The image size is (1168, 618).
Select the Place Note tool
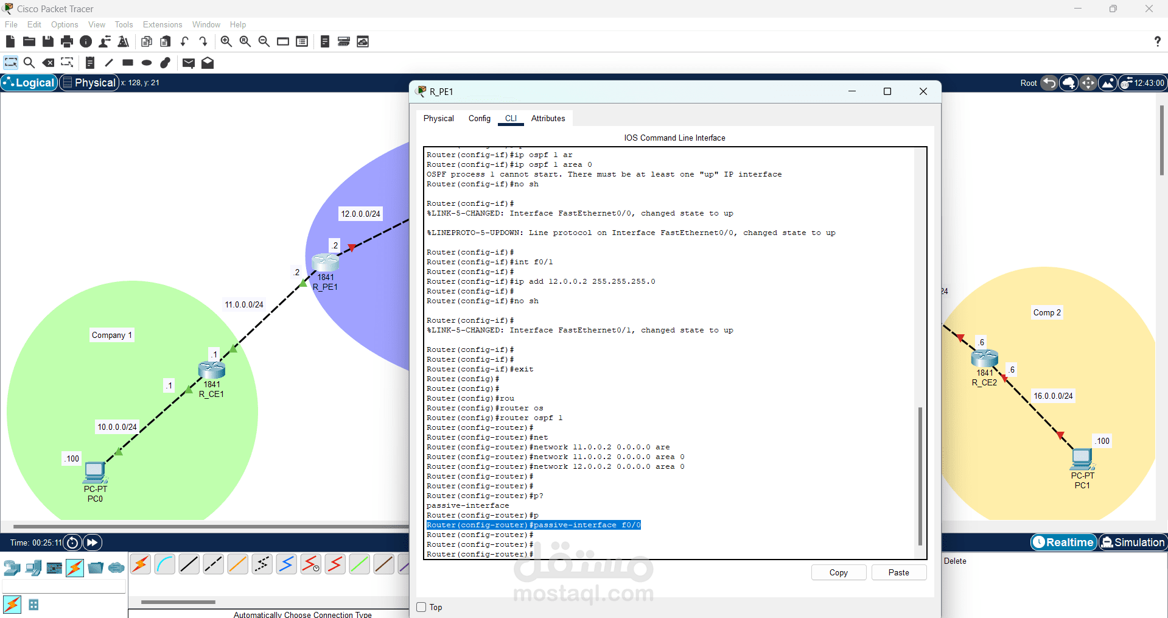point(90,63)
